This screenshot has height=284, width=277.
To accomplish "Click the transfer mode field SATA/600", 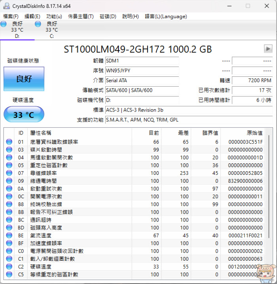I will coord(142,90).
